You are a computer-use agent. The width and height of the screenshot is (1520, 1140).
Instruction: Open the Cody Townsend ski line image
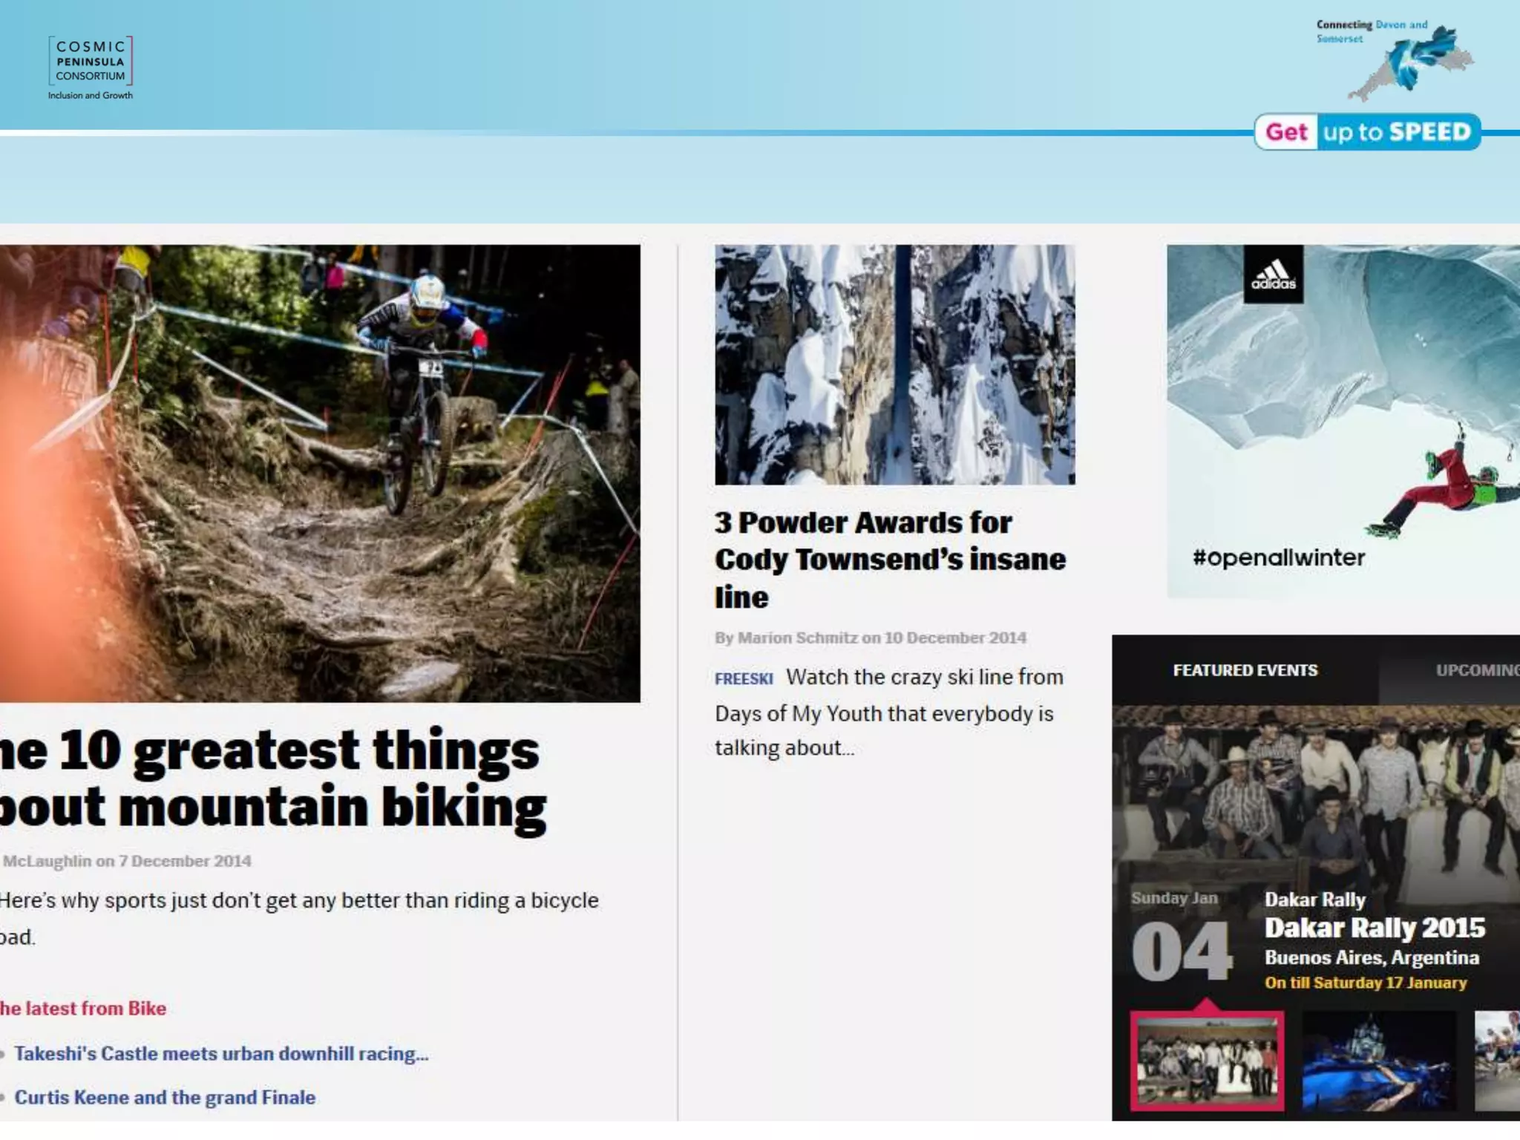(894, 364)
